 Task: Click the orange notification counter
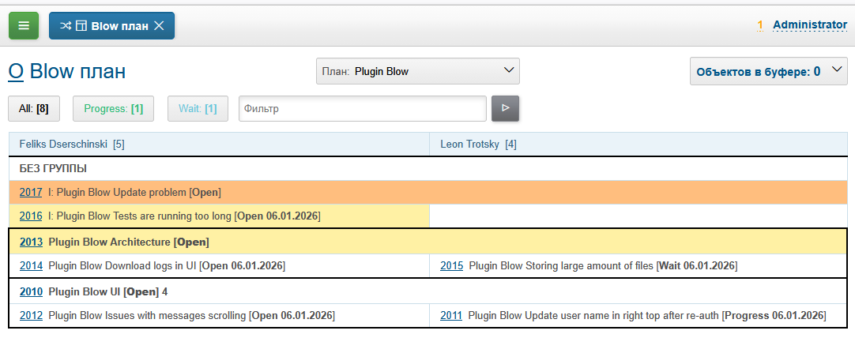pos(760,25)
